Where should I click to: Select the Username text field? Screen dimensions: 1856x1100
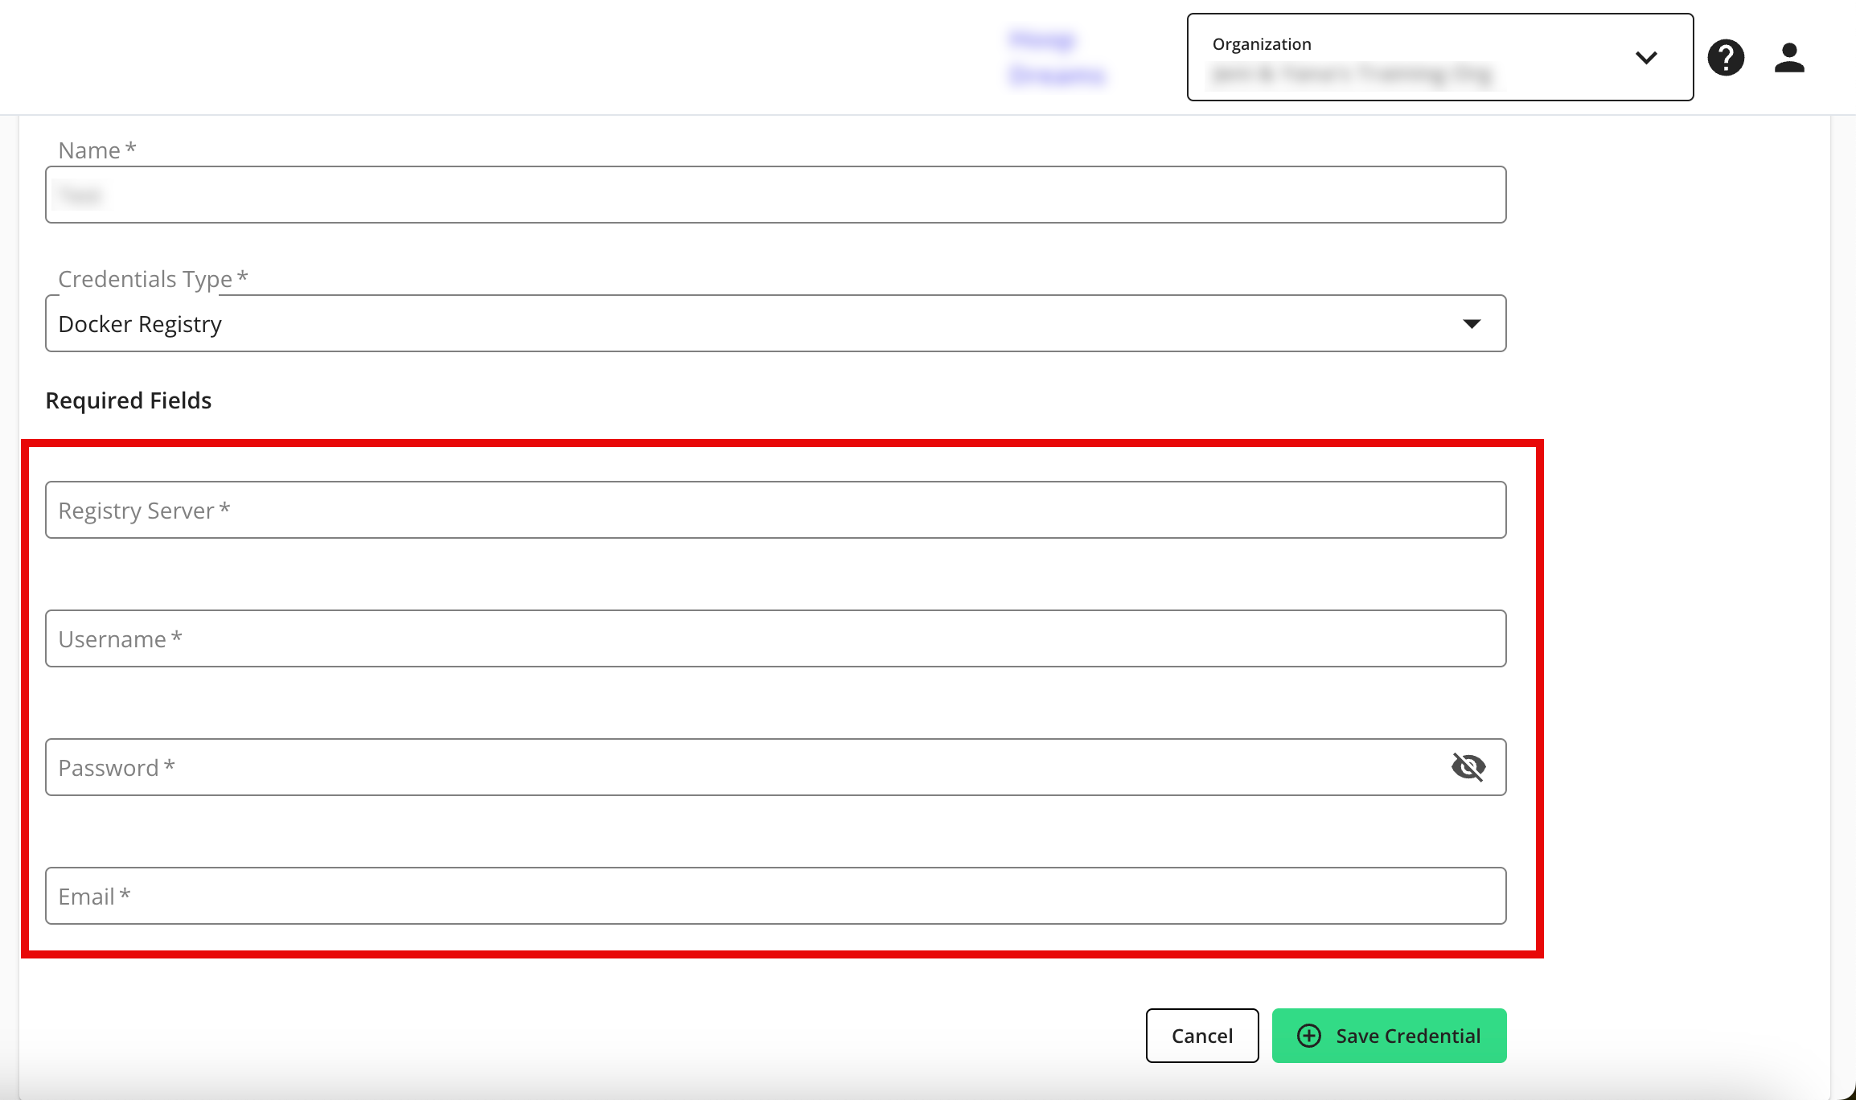775,638
